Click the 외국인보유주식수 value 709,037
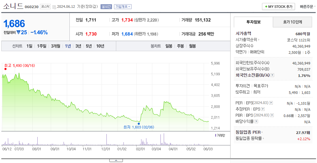This screenshot has height=163, width=317. click(x=304, y=69)
